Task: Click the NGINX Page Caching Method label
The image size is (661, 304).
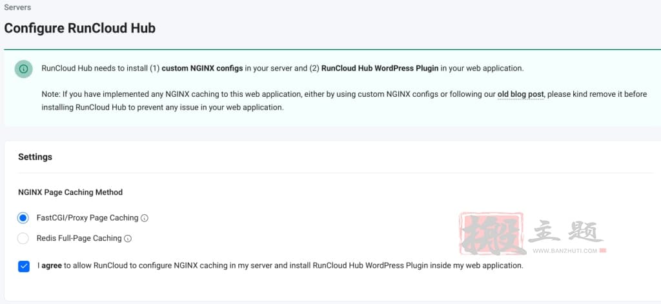Action: click(x=70, y=192)
